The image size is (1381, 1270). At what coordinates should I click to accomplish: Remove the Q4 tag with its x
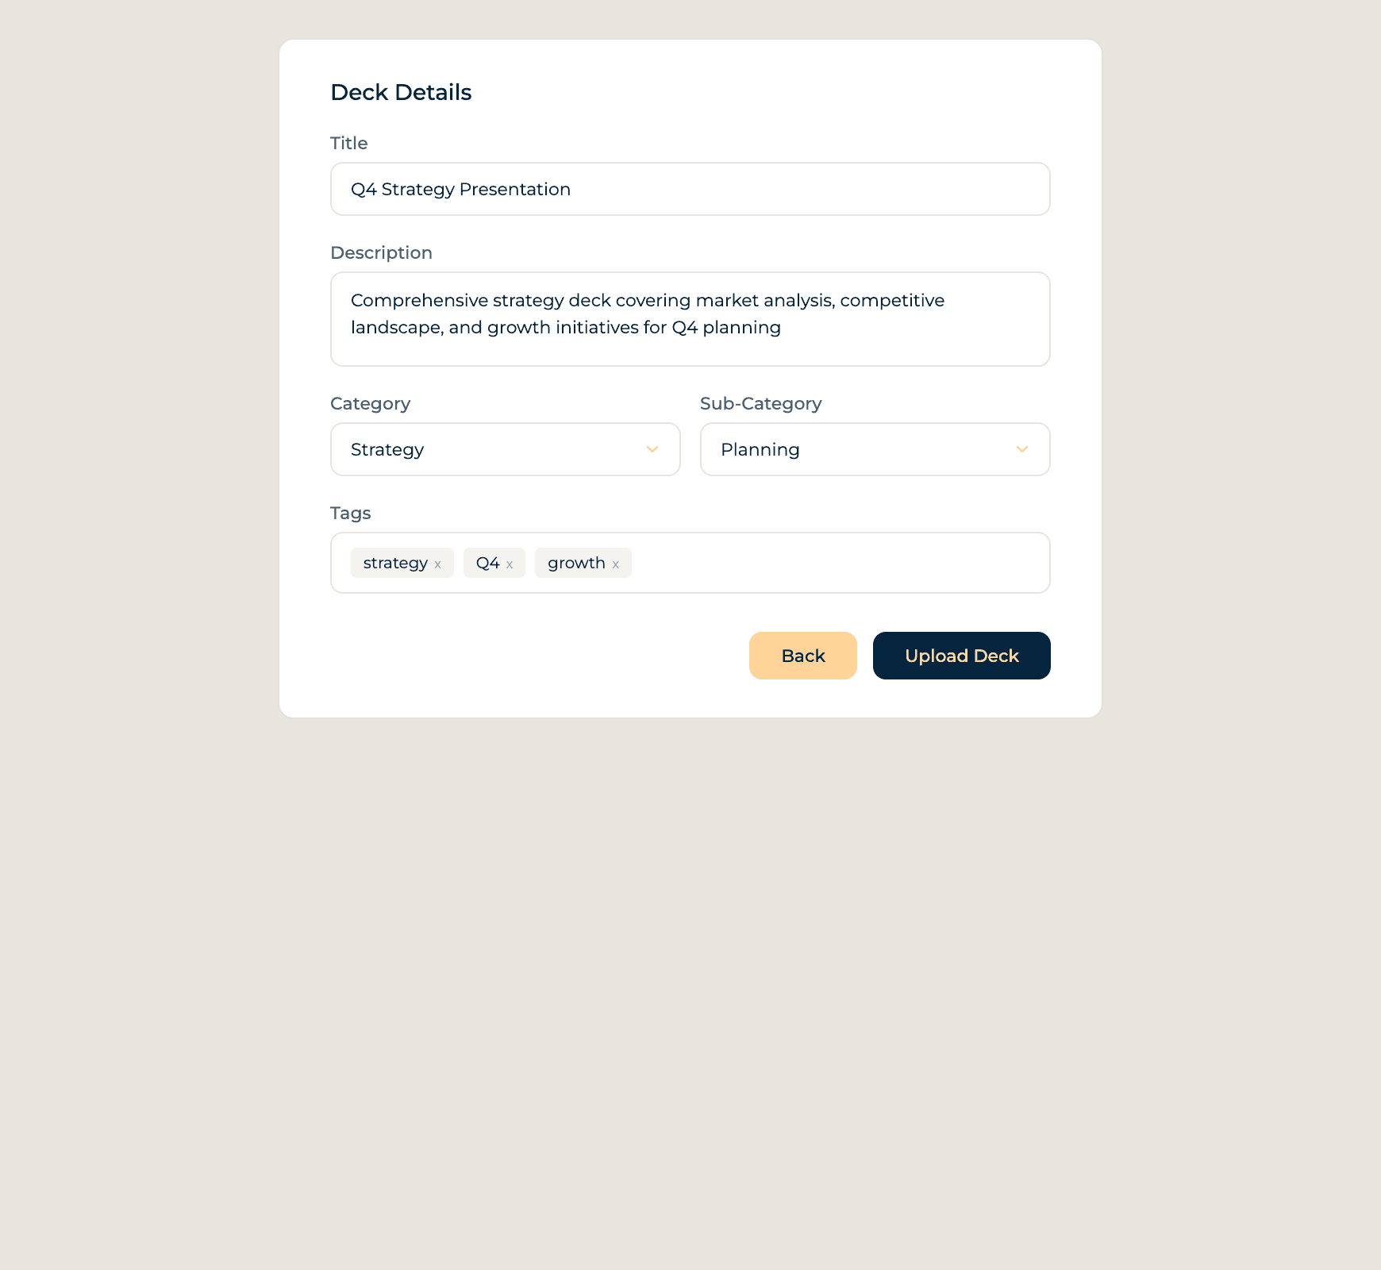[510, 564]
